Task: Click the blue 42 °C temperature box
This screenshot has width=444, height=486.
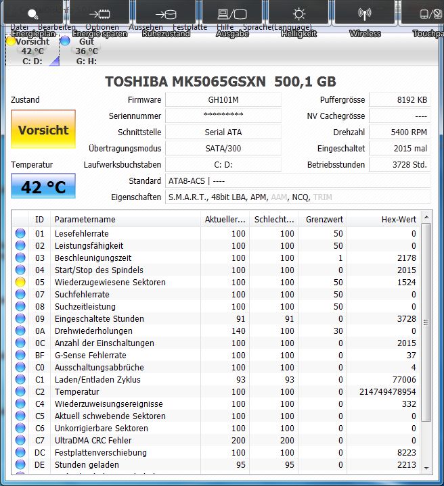Action: [x=43, y=186]
